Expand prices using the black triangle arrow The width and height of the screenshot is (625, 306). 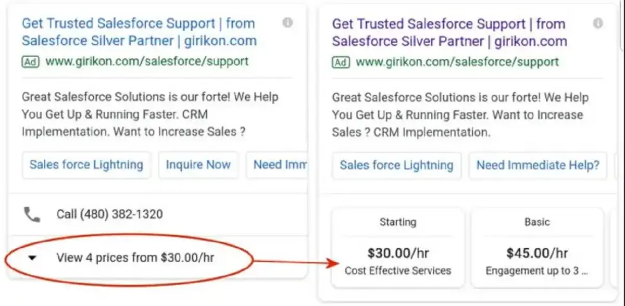click(32, 258)
